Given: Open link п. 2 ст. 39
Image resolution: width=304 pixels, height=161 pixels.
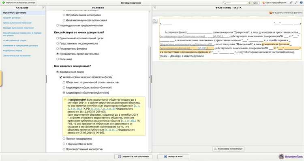Looking at the screenshot, I should 109,109.
